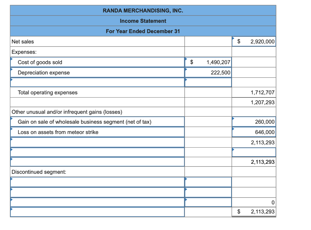Click the Income Statement title row

click(143, 21)
